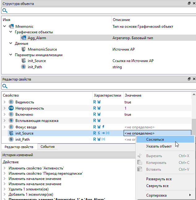Click the search icon in the Редактор свойств panel

coord(5,86)
